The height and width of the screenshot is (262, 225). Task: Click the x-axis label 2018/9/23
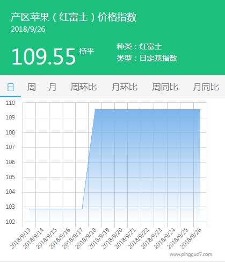[151, 239]
